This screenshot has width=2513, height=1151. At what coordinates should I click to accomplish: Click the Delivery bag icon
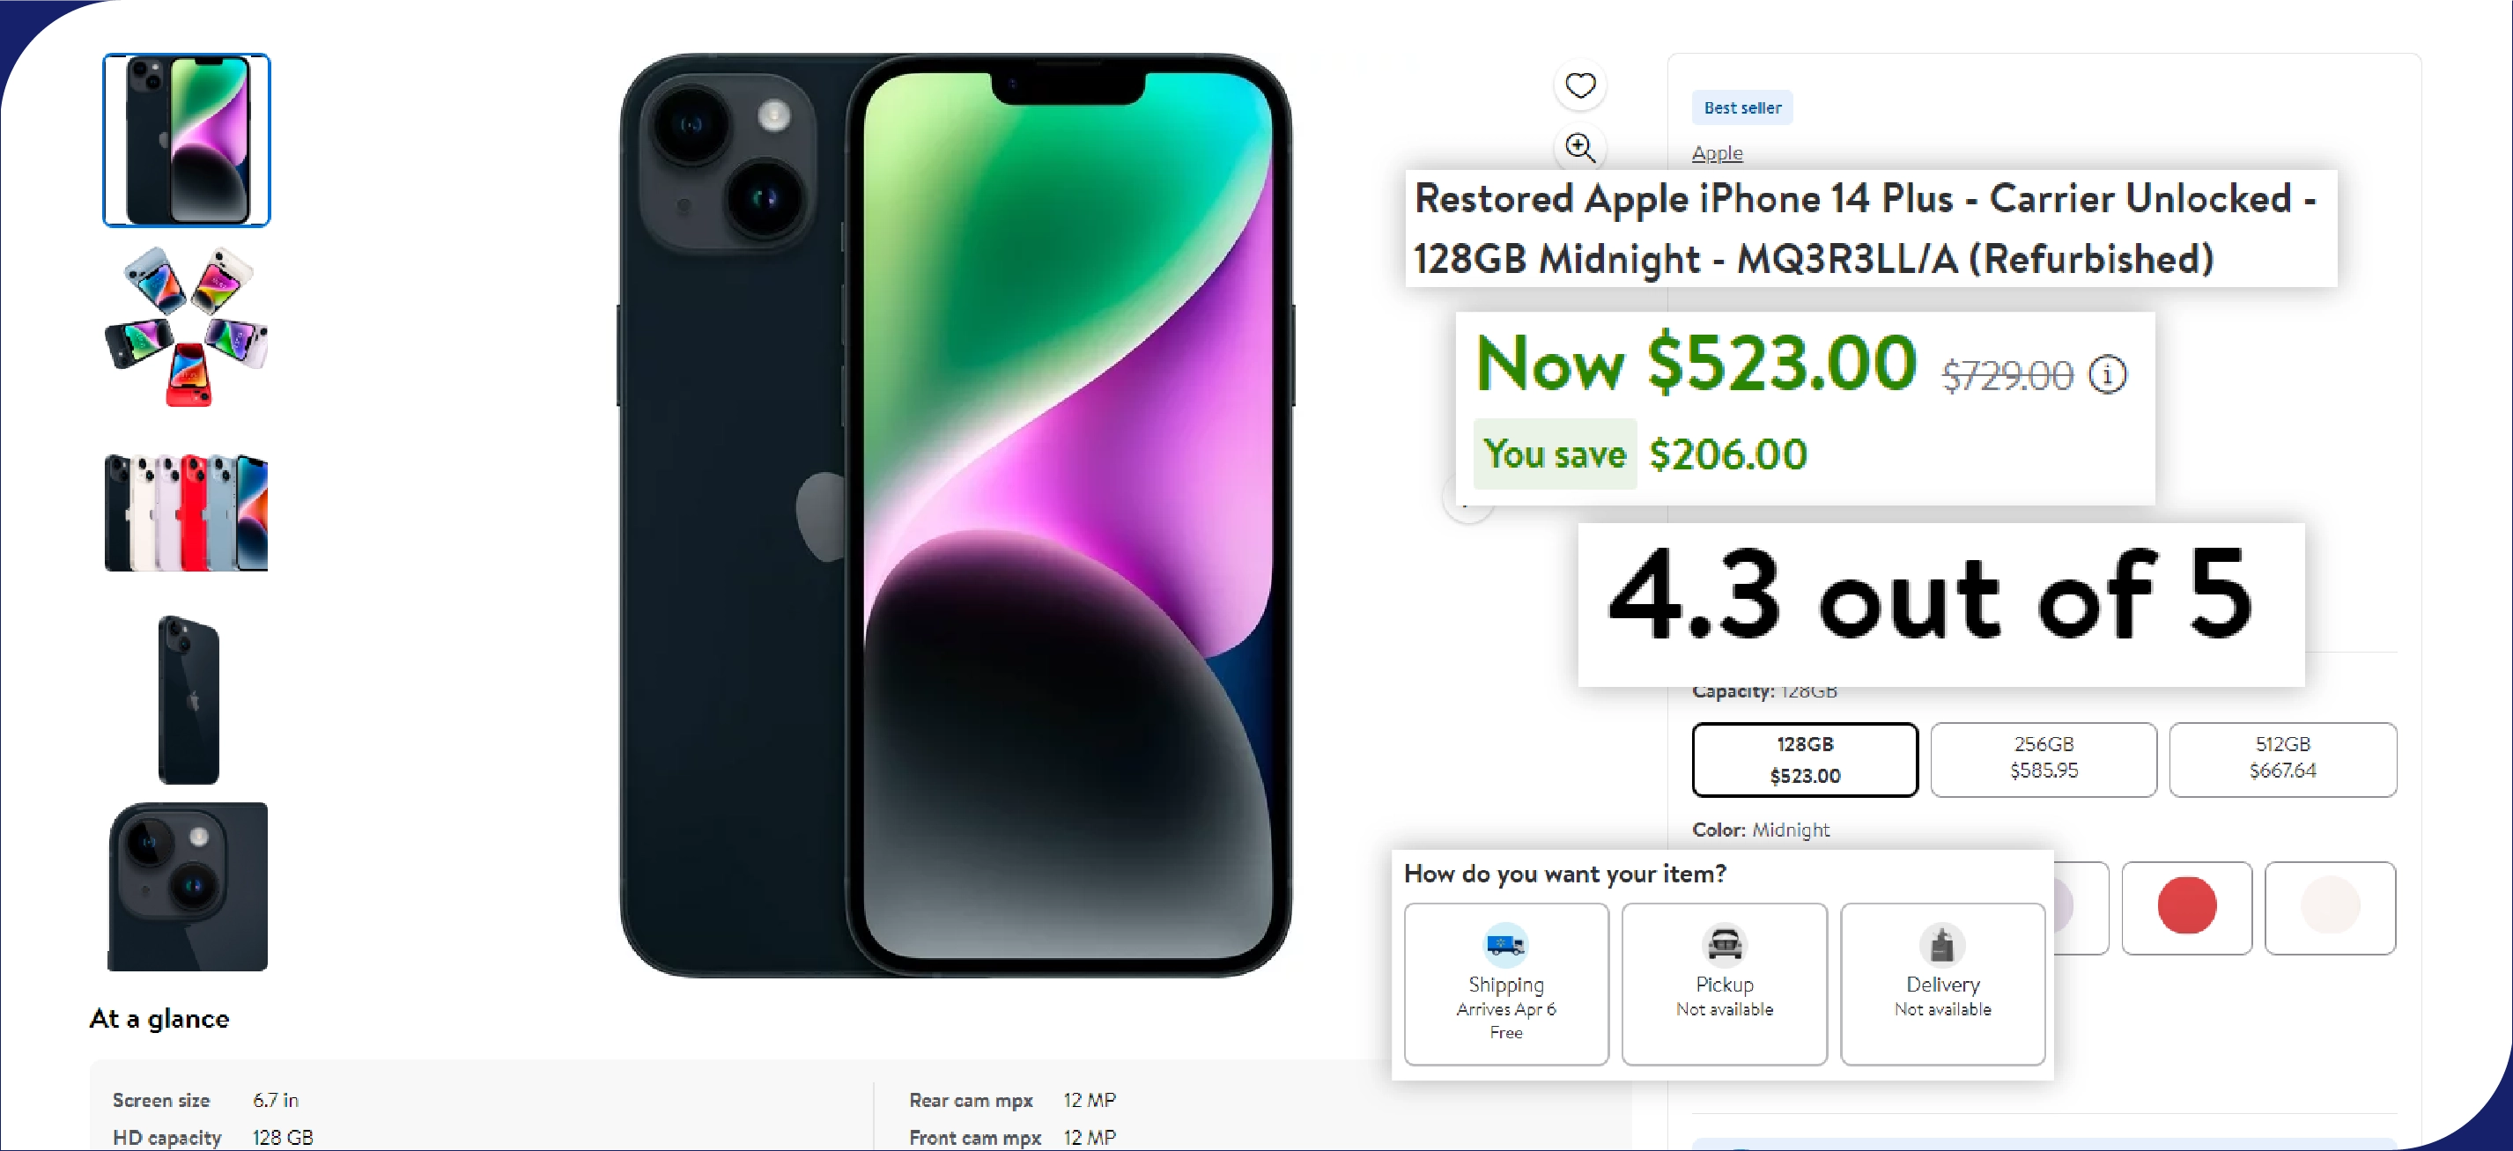pos(1942,943)
